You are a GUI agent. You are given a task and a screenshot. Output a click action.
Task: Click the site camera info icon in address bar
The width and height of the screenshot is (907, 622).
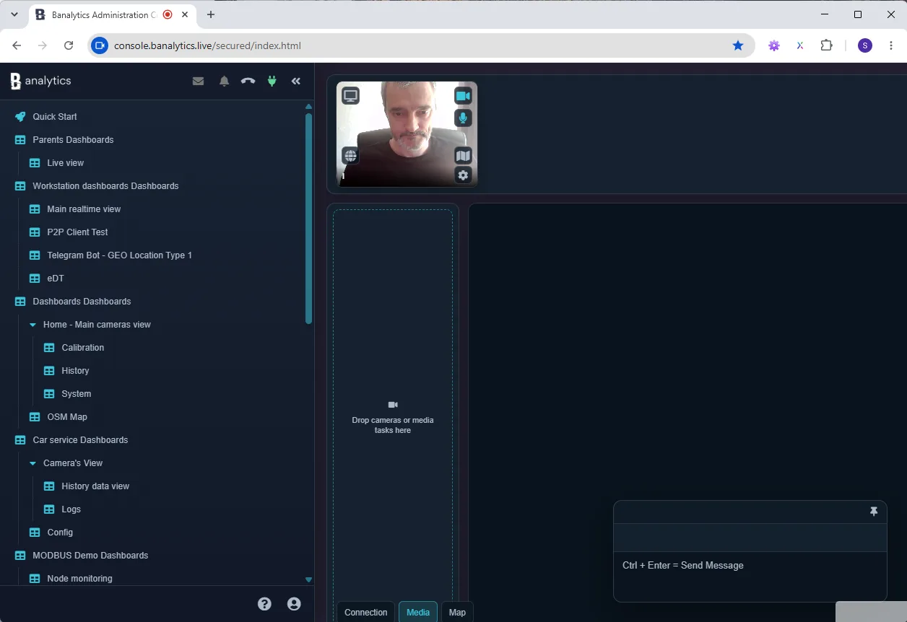click(x=100, y=45)
